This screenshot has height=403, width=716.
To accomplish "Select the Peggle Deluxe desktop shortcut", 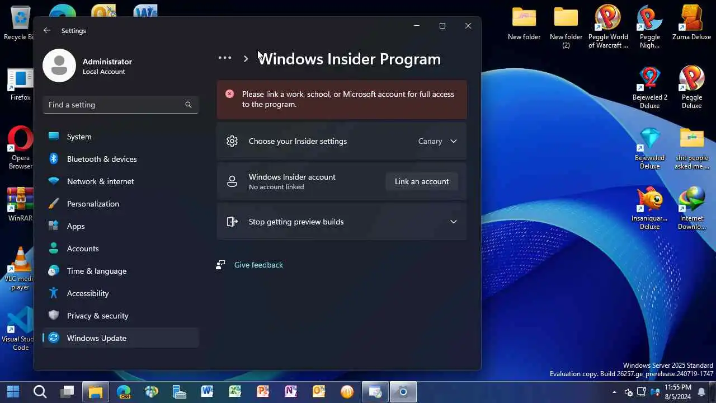I will tap(692, 87).
